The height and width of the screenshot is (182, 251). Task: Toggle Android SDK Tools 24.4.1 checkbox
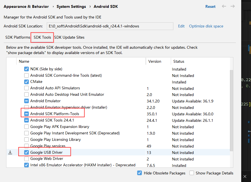pyautogui.click(x=26, y=120)
